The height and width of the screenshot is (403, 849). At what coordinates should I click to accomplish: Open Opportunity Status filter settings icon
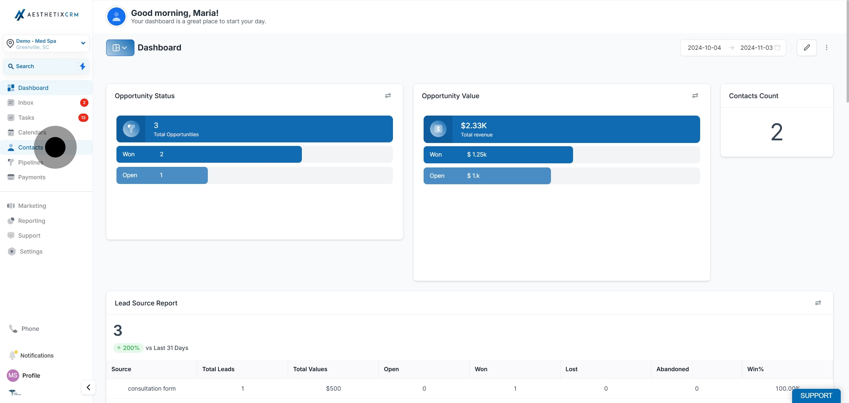(388, 96)
